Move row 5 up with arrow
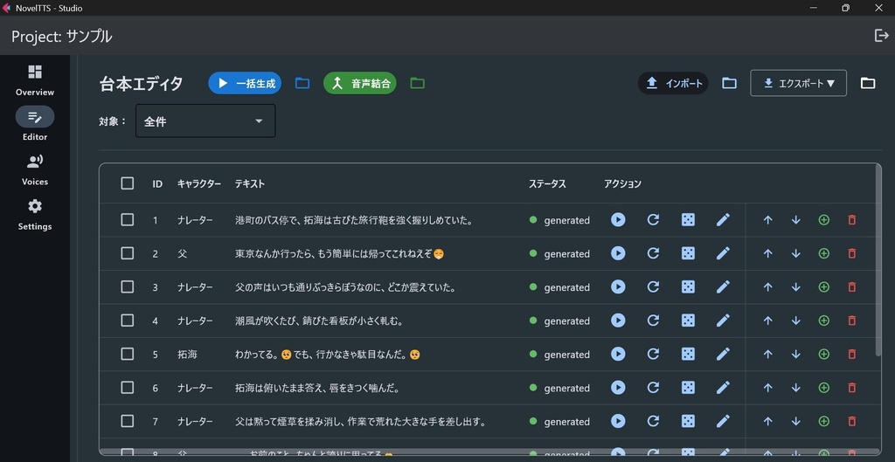The width and height of the screenshot is (895, 462). point(767,355)
